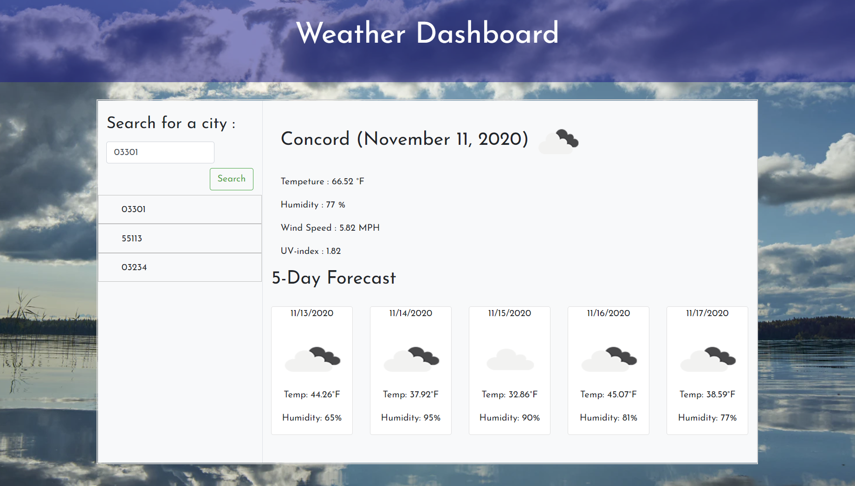Image resolution: width=855 pixels, height=486 pixels.
Task: Click the weather icon for 11/16/2020
Action: tap(609, 359)
